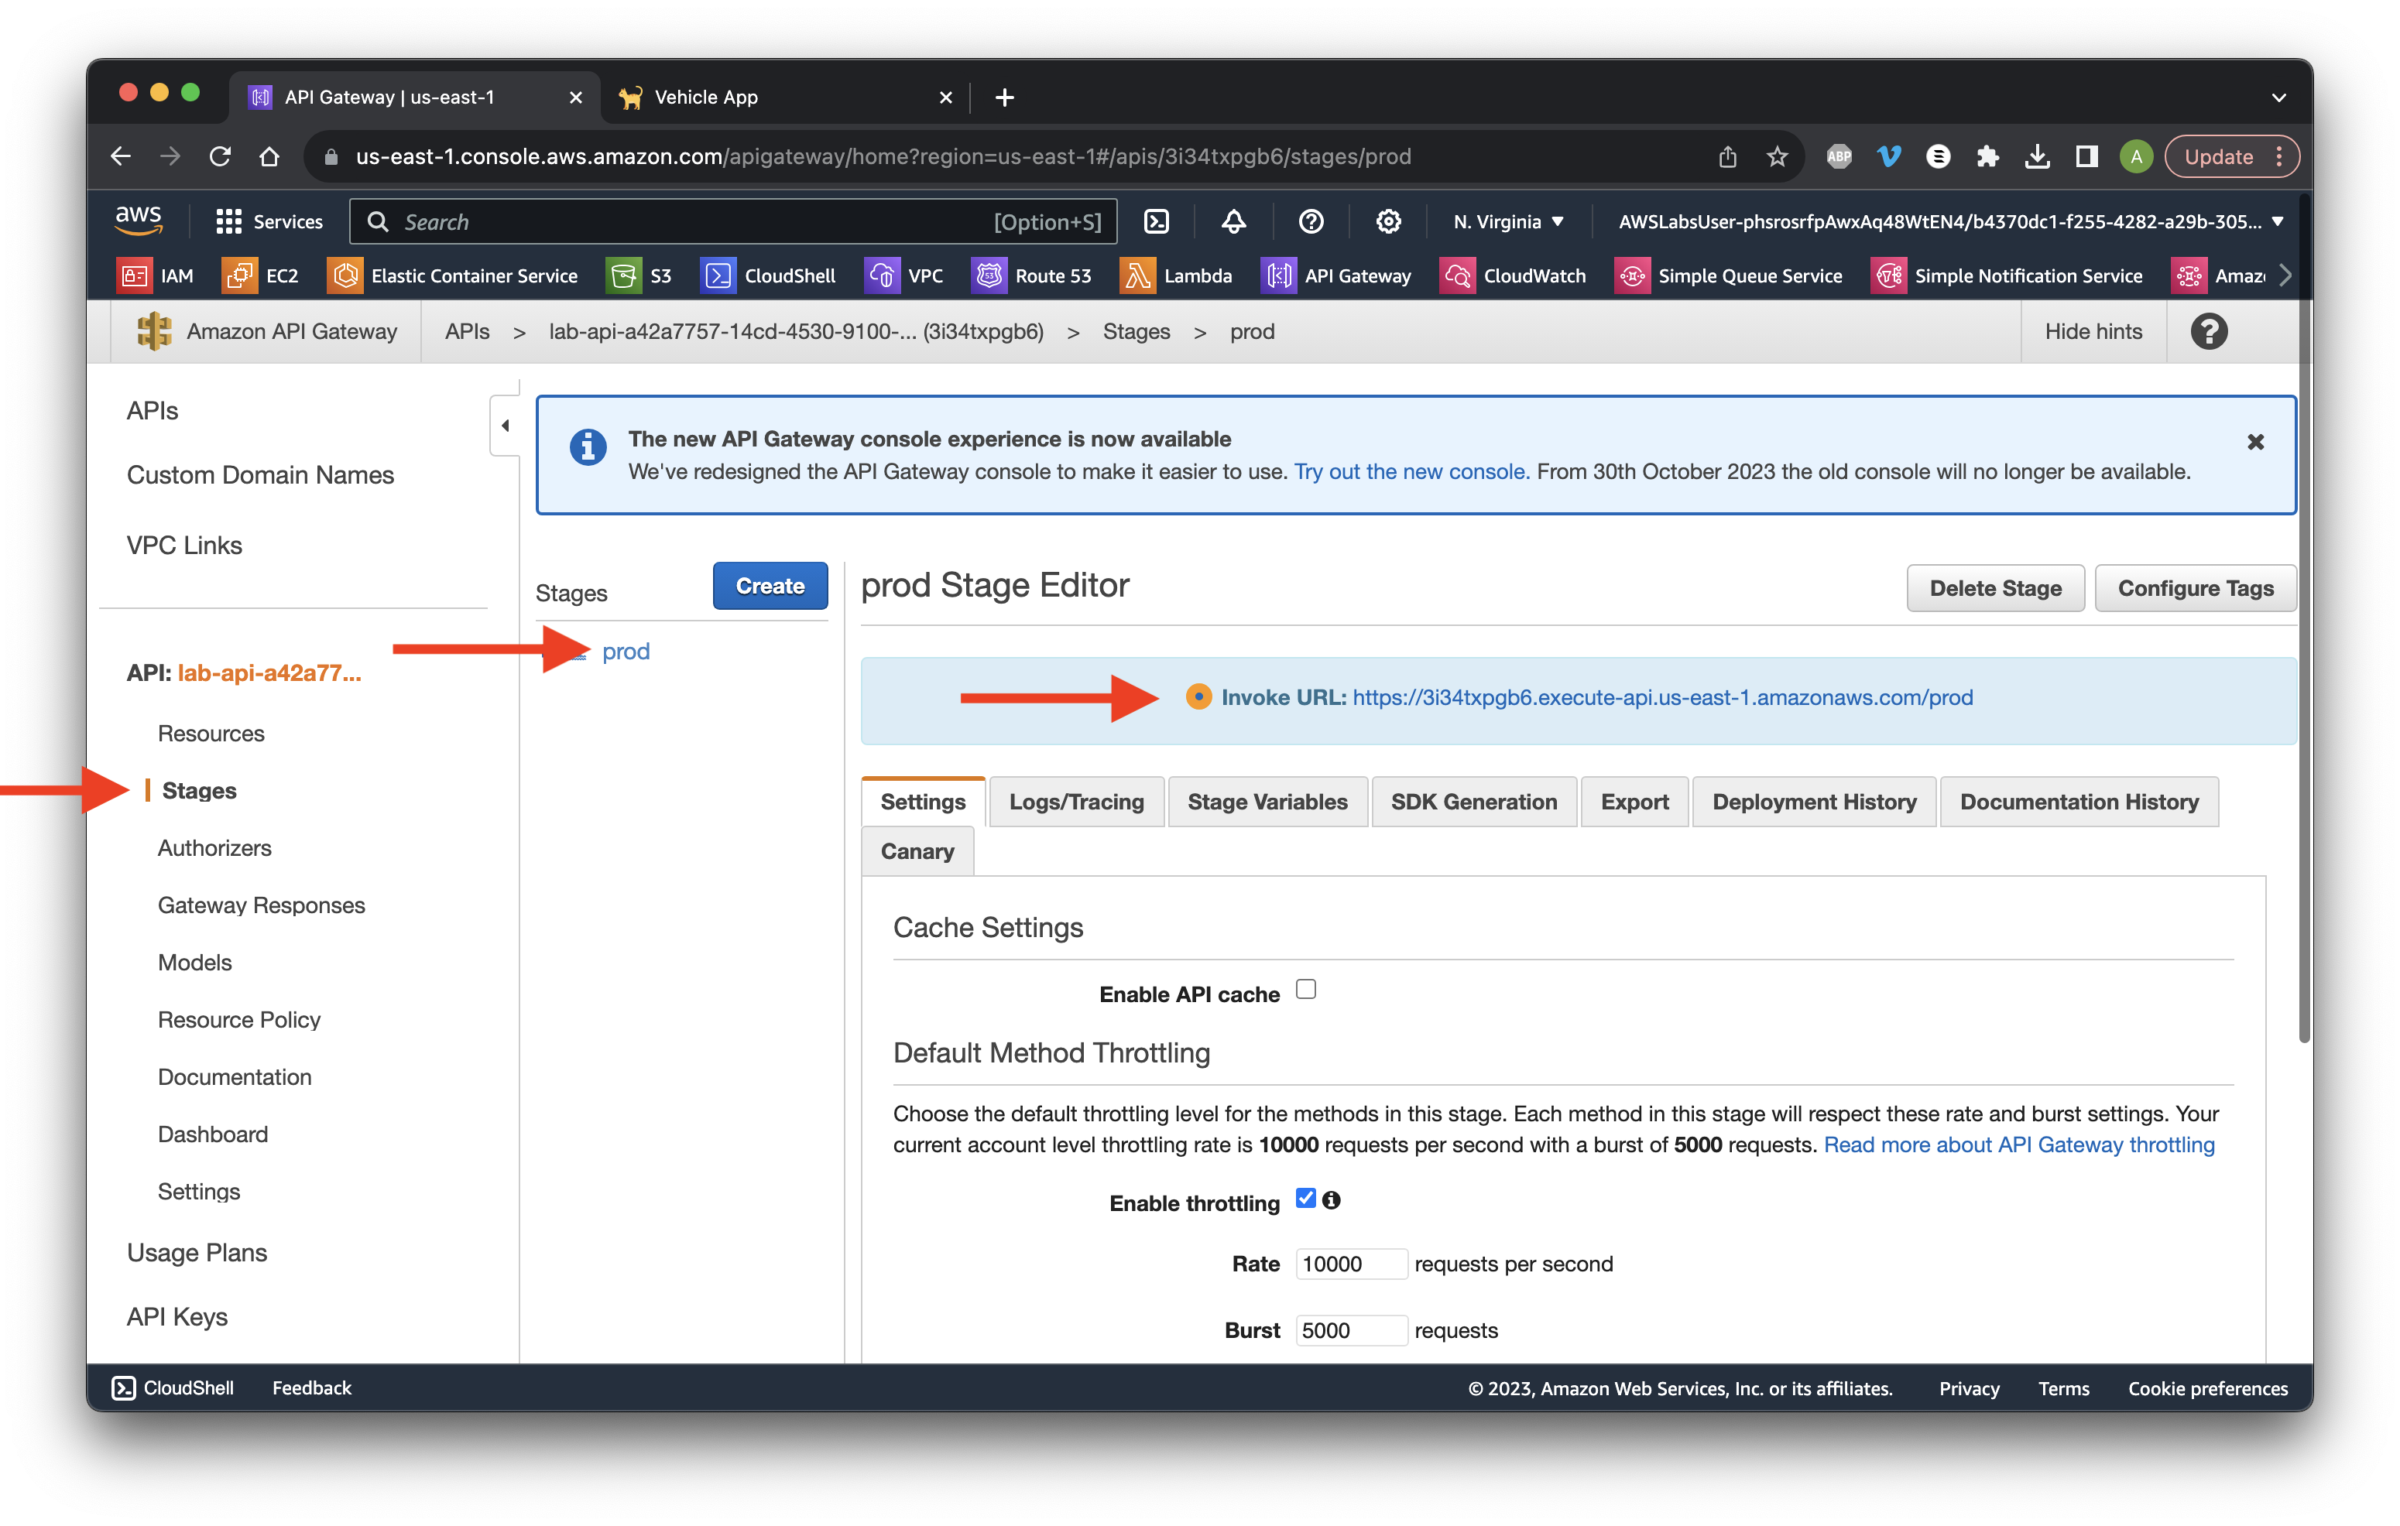Viewport: 2400px width, 1526px height.
Task: Focus the AWS console search box
Action: [734, 221]
